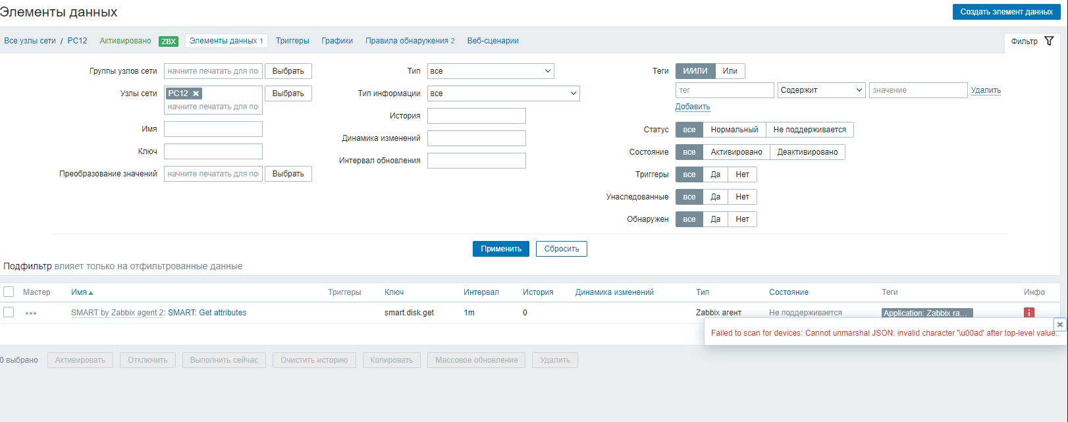Open the PC12 breadcrumb link
This screenshot has height=422, width=1068.
click(x=77, y=41)
